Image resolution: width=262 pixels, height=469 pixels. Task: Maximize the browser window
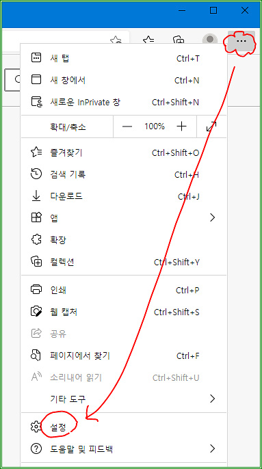(213, 10)
